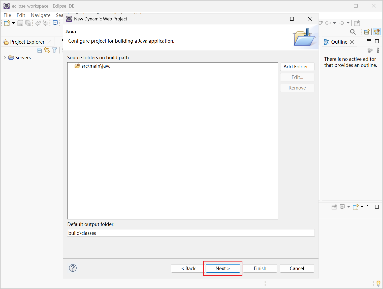Click the < Back button

[188, 268]
